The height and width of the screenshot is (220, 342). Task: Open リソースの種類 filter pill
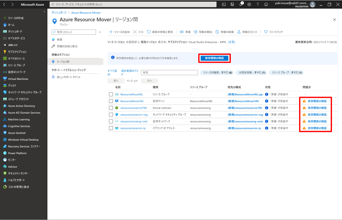pyautogui.click(x=217, y=73)
